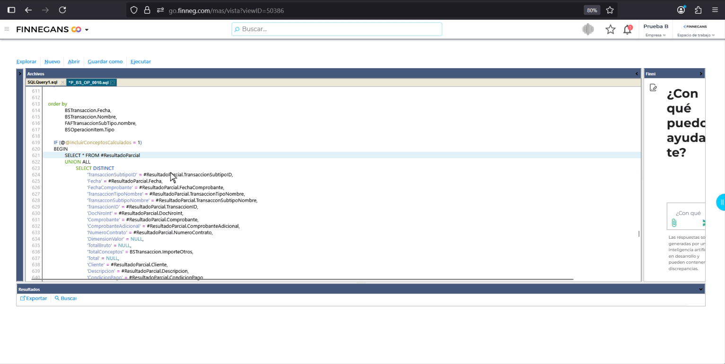Click the Explorar link
This screenshot has height=364, width=725.
(x=26, y=61)
